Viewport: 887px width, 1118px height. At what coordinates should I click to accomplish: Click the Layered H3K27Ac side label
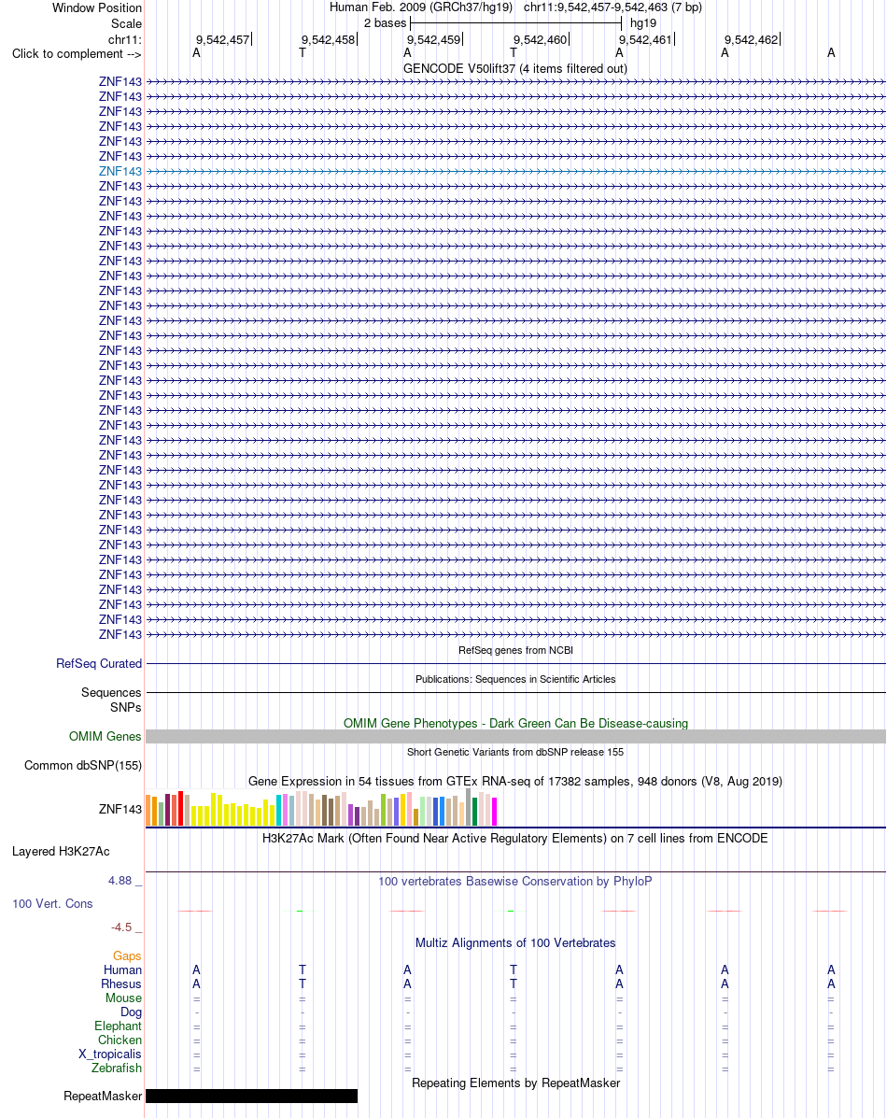pos(61,851)
